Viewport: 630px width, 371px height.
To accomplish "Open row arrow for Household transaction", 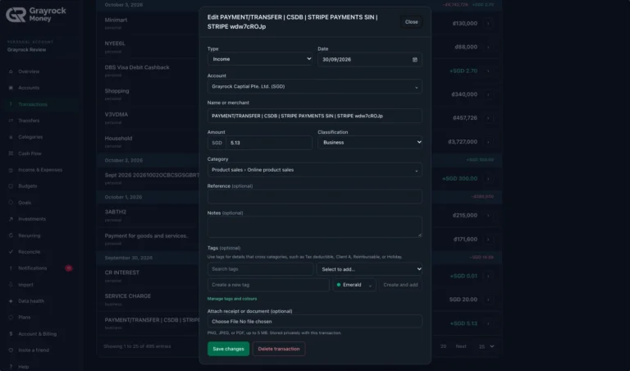I will click(488, 142).
